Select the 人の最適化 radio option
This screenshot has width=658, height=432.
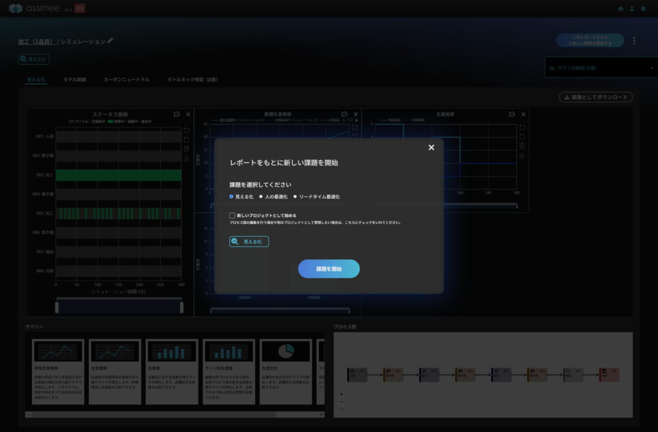262,196
